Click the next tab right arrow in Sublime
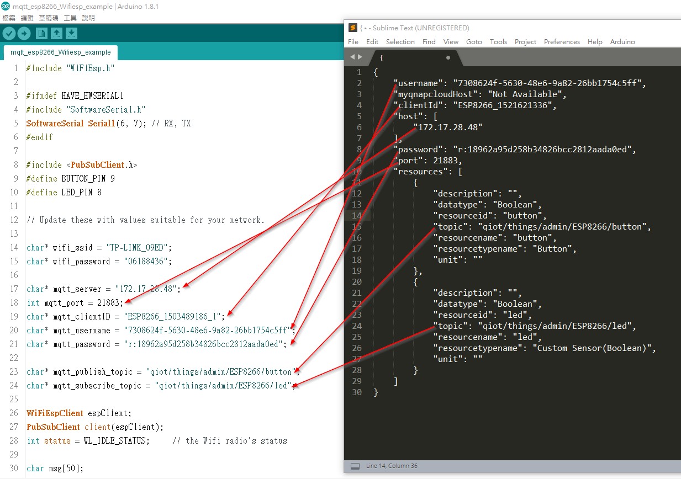Image resolution: width=681 pixels, height=479 pixels. click(x=361, y=57)
